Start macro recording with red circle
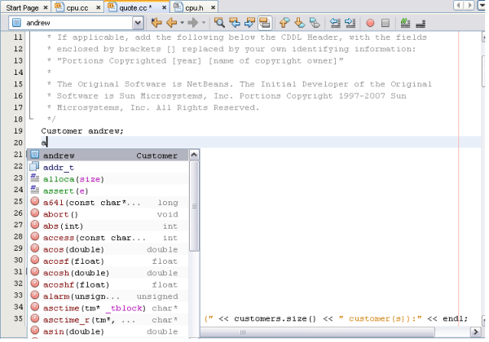 click(x=371, y=23)
